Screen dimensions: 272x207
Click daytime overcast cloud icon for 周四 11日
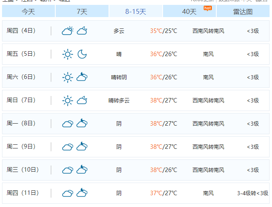click(67, 194)
